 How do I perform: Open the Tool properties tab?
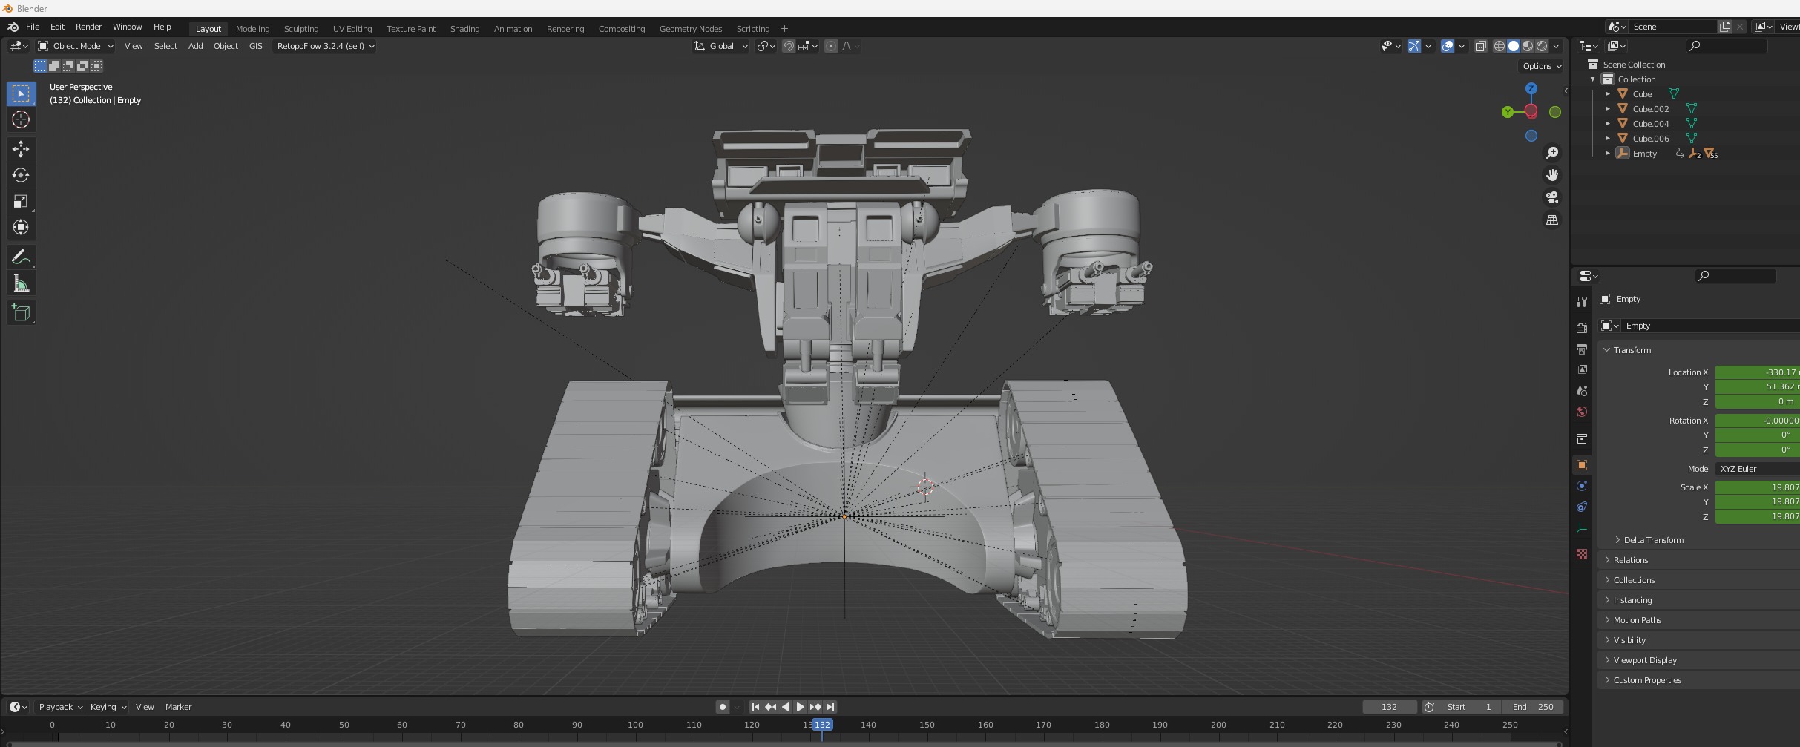[x=1582, y=301]
